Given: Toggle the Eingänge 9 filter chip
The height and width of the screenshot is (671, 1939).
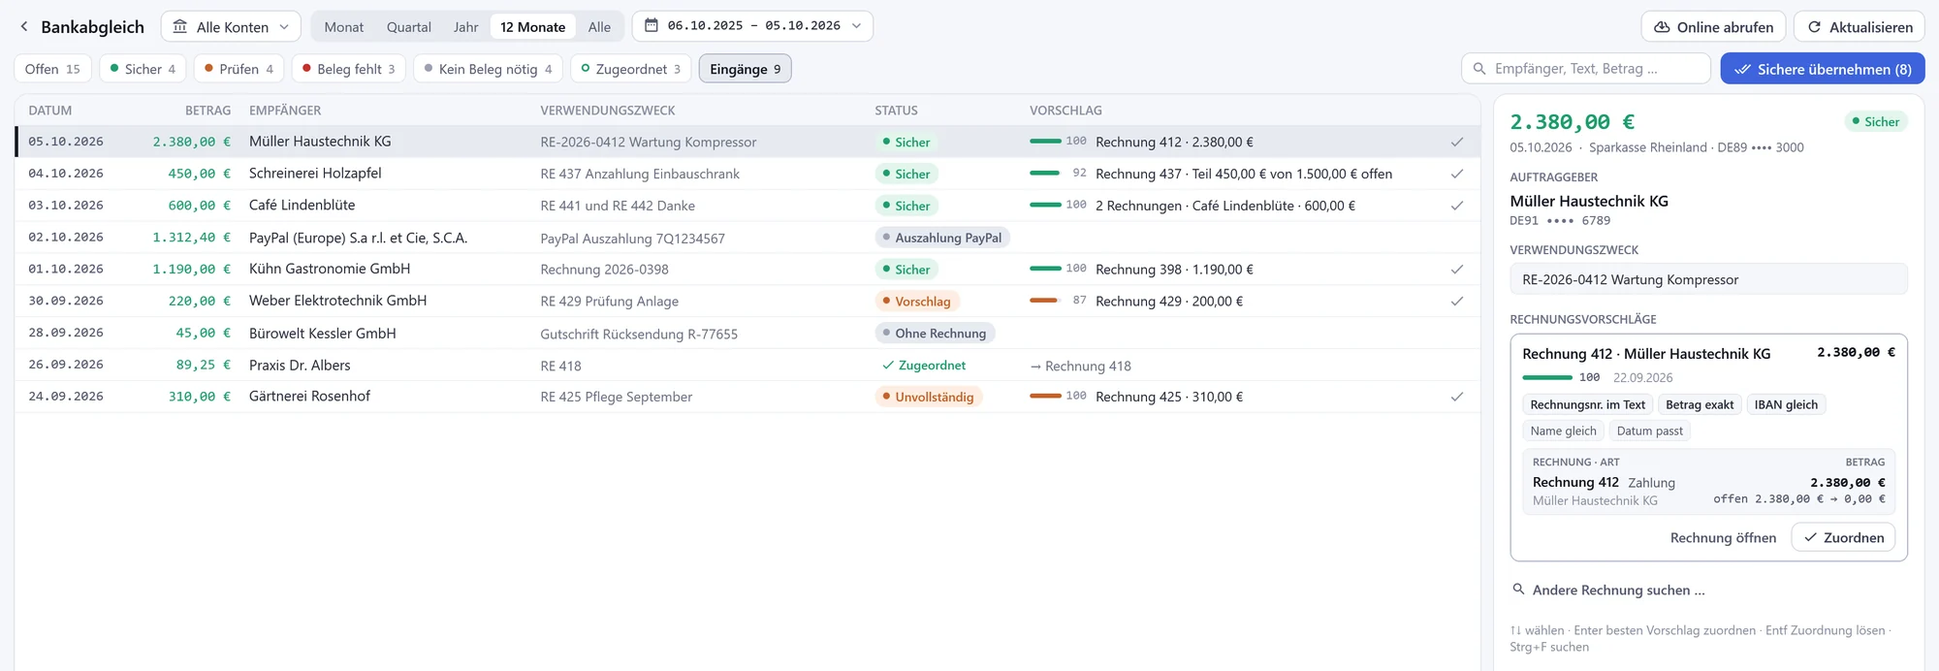Looking at the screenshot, I should pyautogui.click(x=745, y=69).
